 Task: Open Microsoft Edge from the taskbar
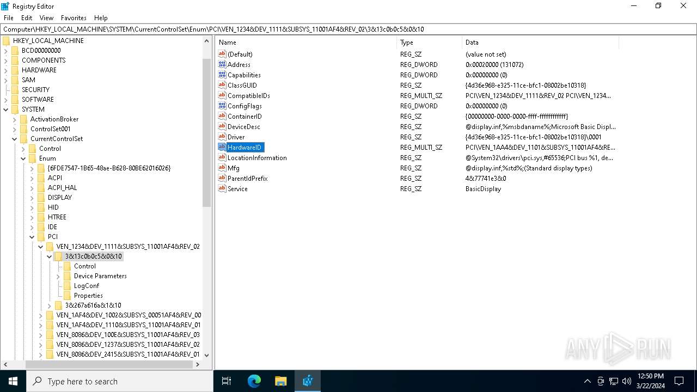[x=254, y=381]
